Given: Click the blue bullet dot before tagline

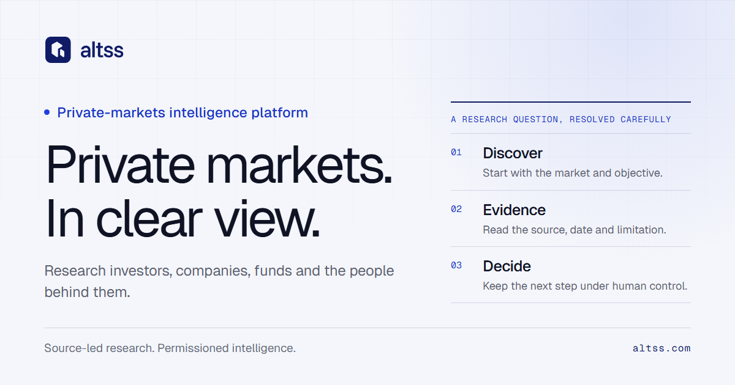Looking at the screenshot, I should coord(47,112).
